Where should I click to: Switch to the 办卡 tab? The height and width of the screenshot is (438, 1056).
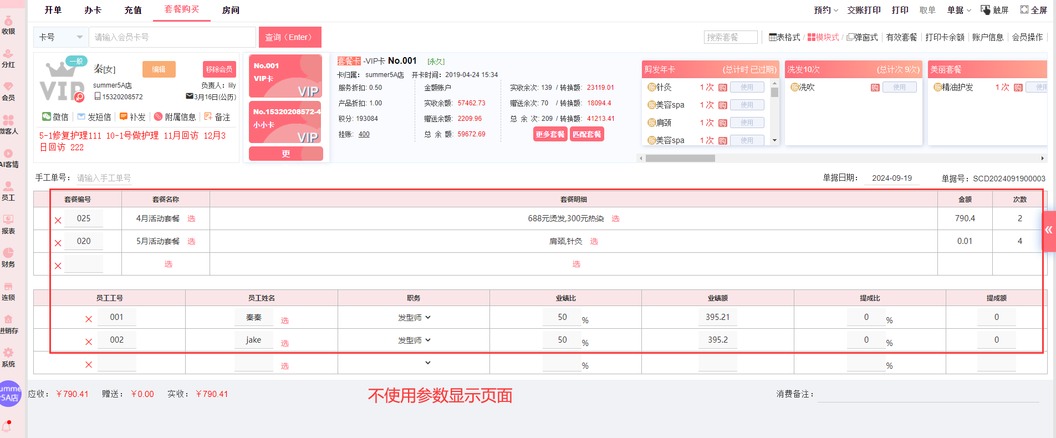[x=93, y=10]
